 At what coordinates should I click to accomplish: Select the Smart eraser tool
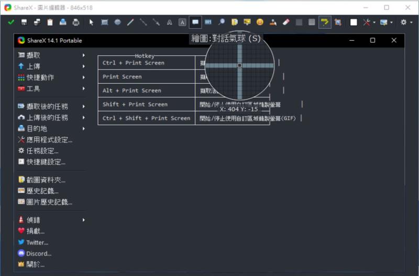point(286,22)
